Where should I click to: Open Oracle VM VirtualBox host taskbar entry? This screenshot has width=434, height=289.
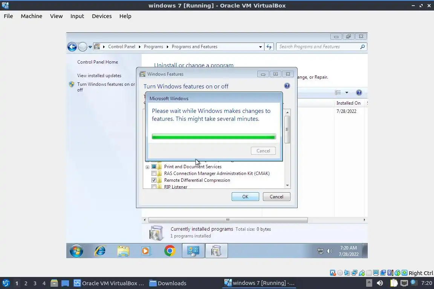[109, 283]
